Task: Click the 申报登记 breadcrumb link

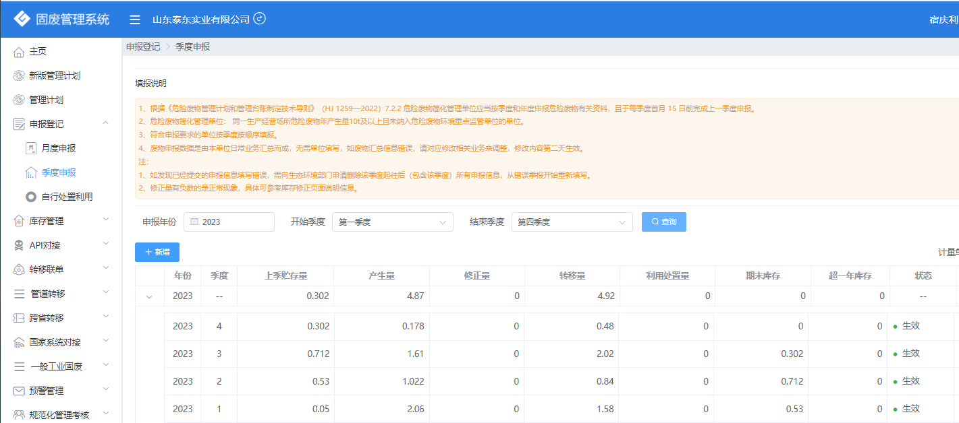Action: (143, 46)
